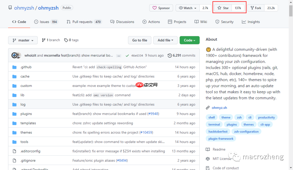Open the master branch dropdown

tap(23, 40)
